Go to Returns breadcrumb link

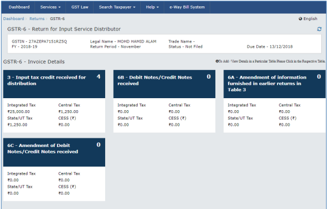[37, 19]
